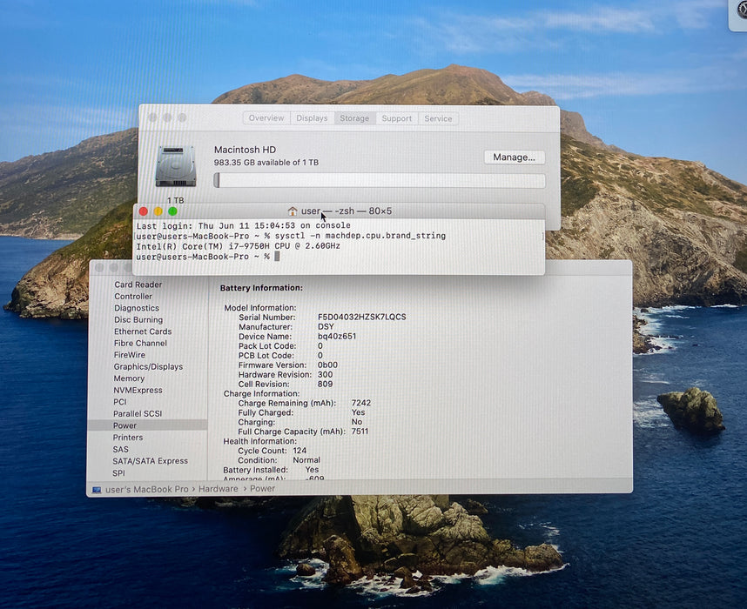This screenshot has width=747, height=609.
Task: Click the Hardware Revision value 300
Action: click(x=326, y=374)
